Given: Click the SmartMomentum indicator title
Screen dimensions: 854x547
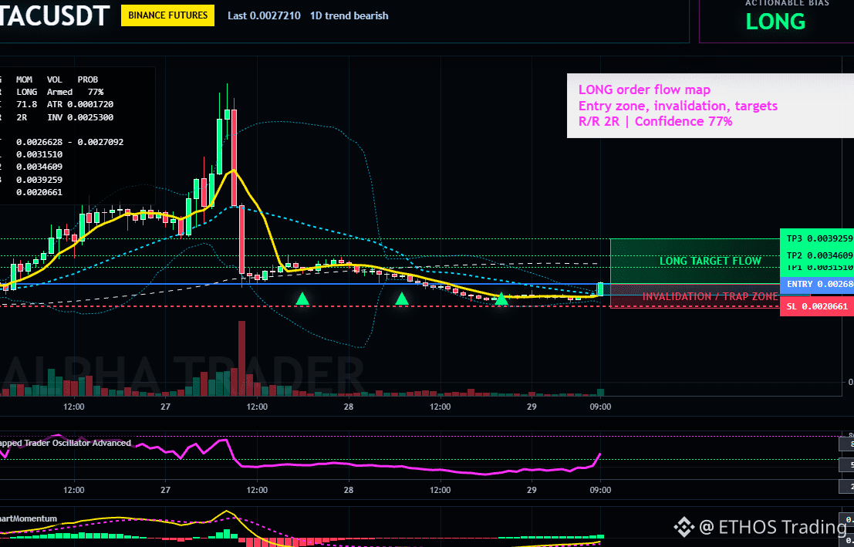Looking at the screenshot, I should tap(29, 518).
